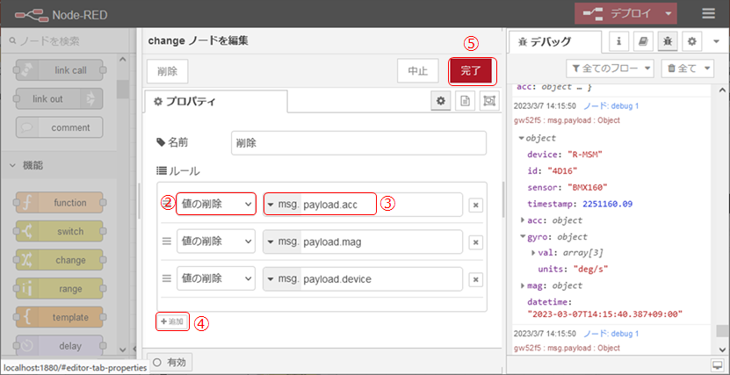Toggle the 有効 enabled state button
Screen dimensions: 730x375
[x=170, y=362]
